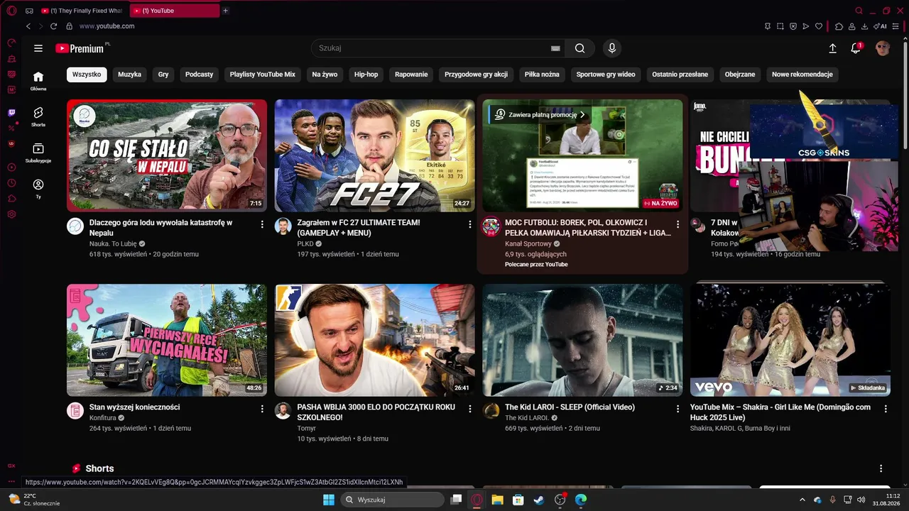Open Opera sidebar settings gear
This screenshot has width=909, height=511.
(x=11, y=214)
